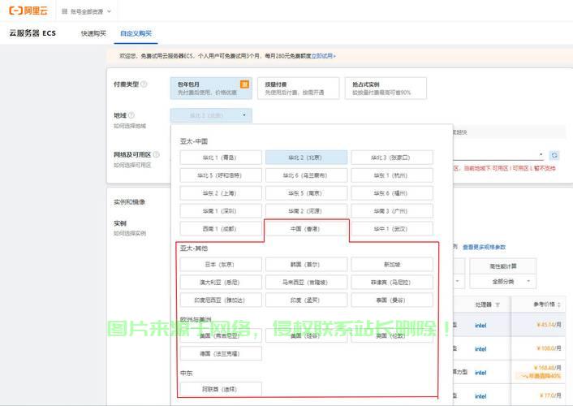The width and height of the screenshot is (573, 406).
Task: Select the 英国（伦敦） region
Action: [392, 336]
